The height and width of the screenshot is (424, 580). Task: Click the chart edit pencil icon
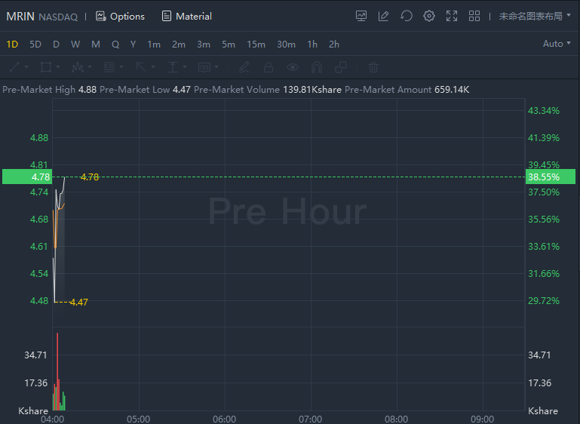pyautogui.click(x=384, y=16)
